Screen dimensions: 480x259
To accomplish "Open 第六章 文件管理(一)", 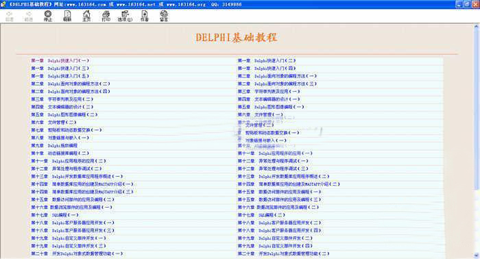I will tap(261, 114).
